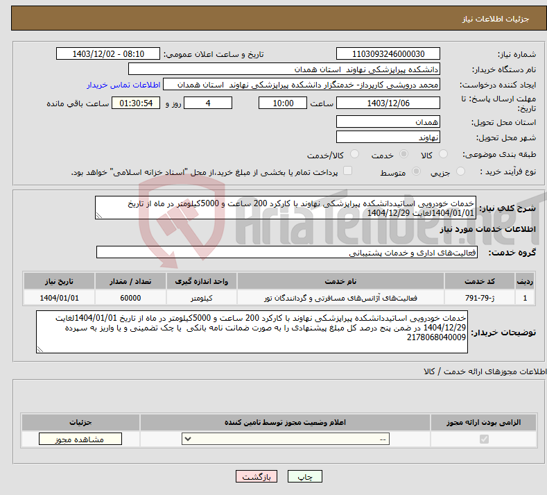Image resolution: width=547 pixels, height=495 pixels.
Task: Click the need date cell 1404/01/01
Action: (x=60, y=298)
